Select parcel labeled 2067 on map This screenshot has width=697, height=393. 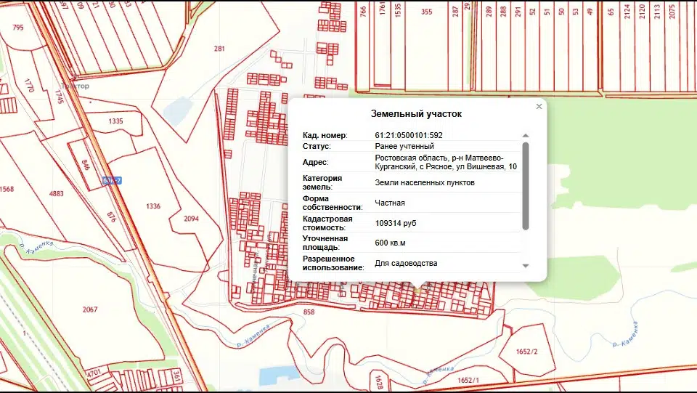pyautogui.click(x=90, y=309)
